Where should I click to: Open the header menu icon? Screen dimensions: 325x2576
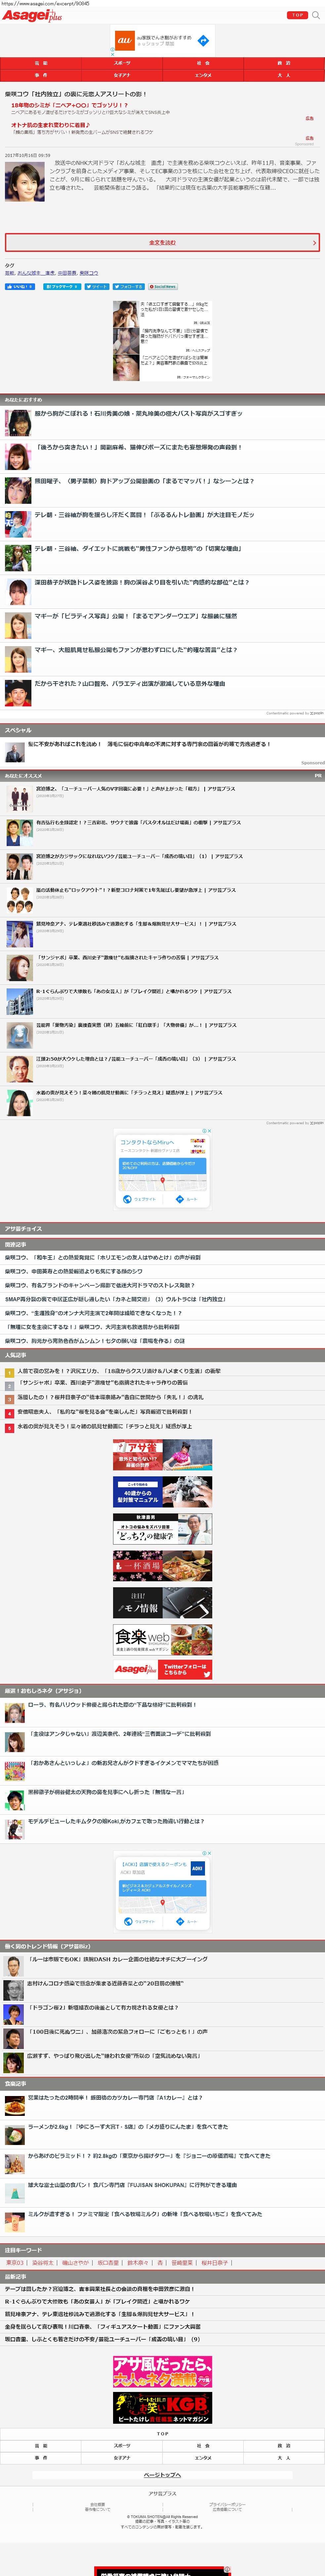(316, 15)
